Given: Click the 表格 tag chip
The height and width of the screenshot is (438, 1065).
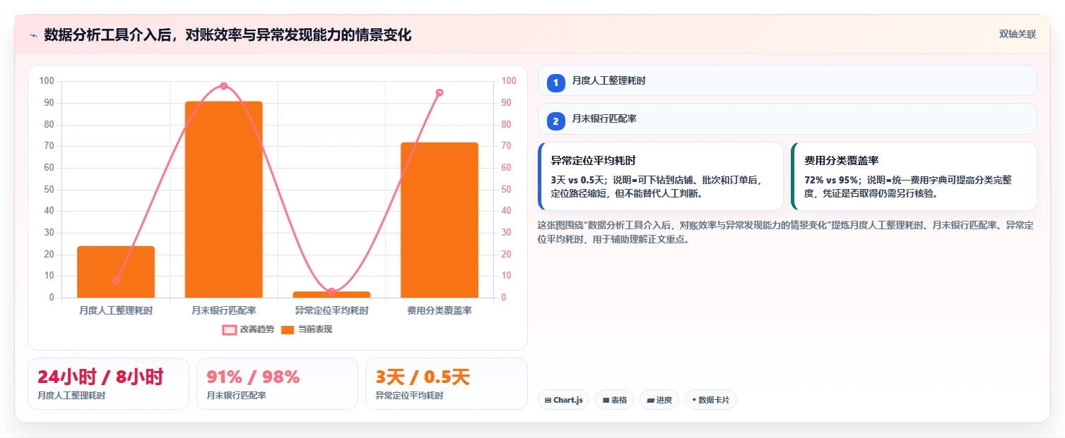Looking at the screenshot, I should (614, 400).
